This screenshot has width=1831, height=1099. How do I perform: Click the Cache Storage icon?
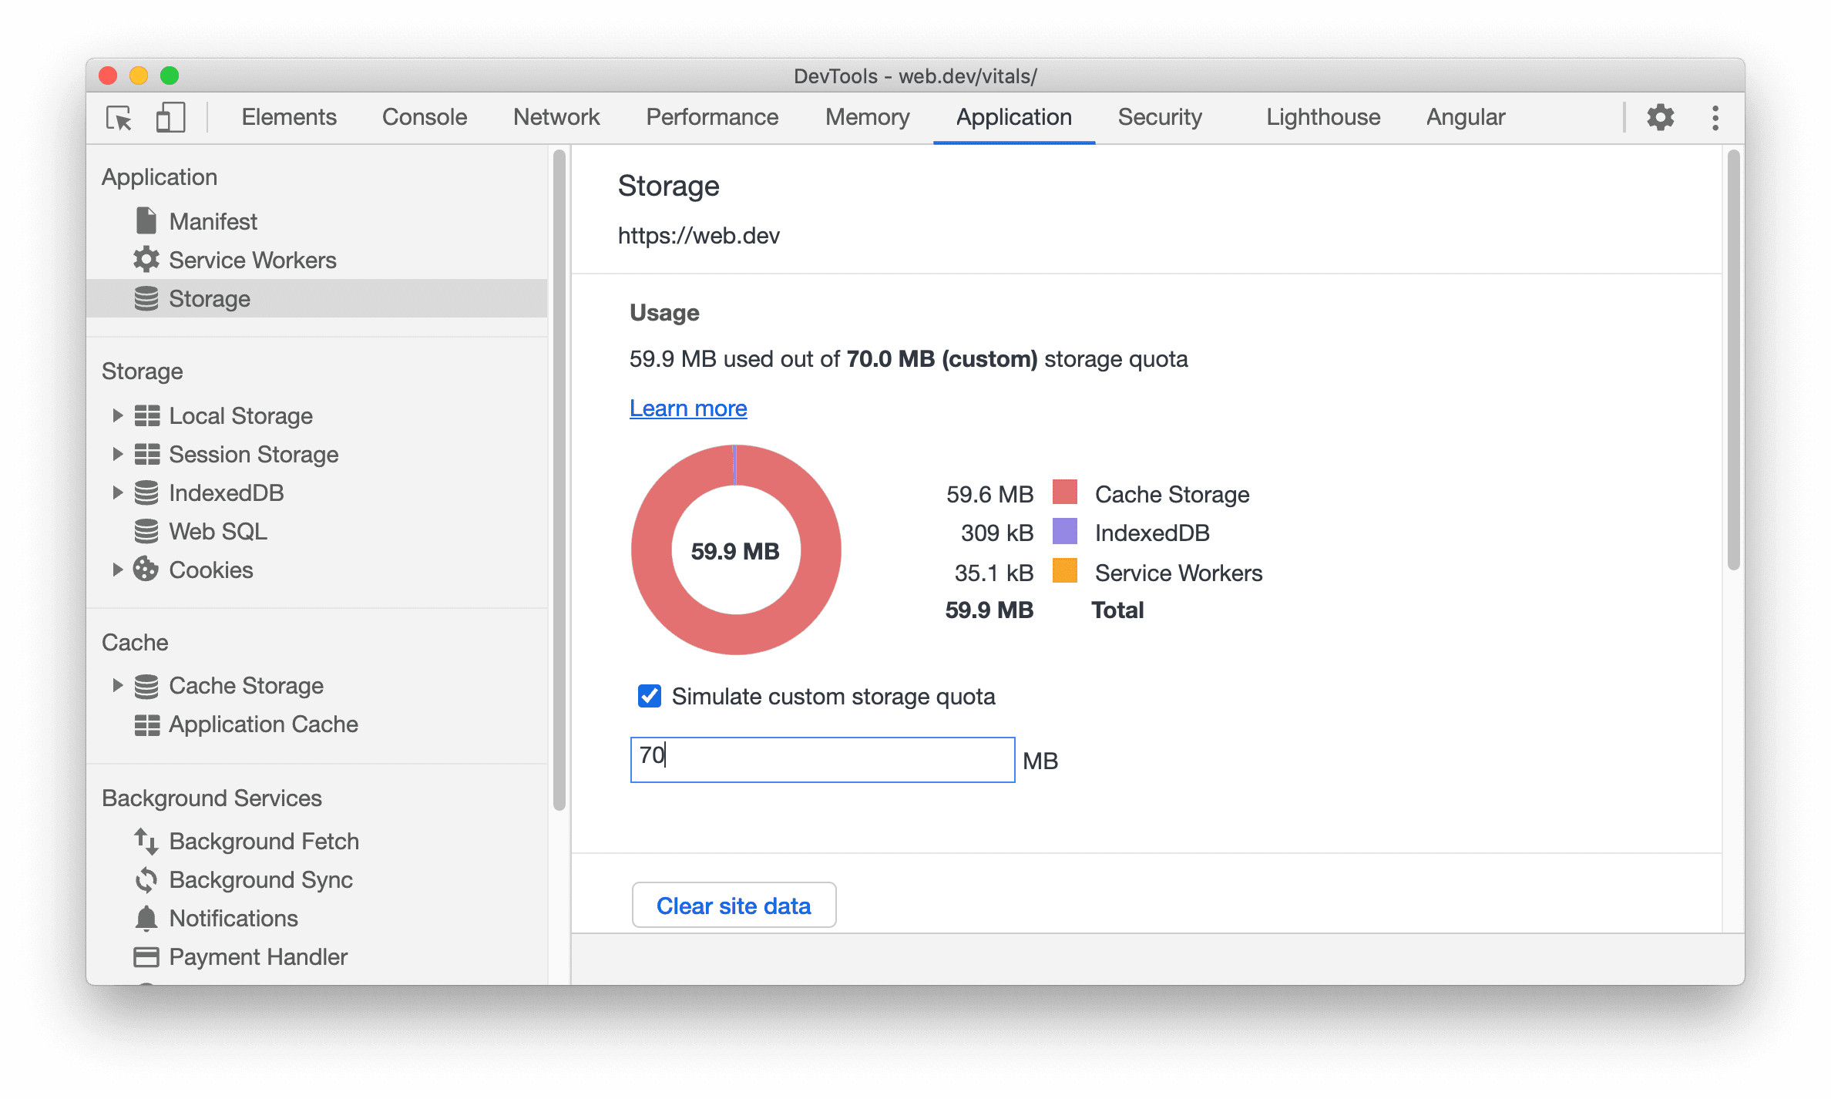click(x=145, y=686)
